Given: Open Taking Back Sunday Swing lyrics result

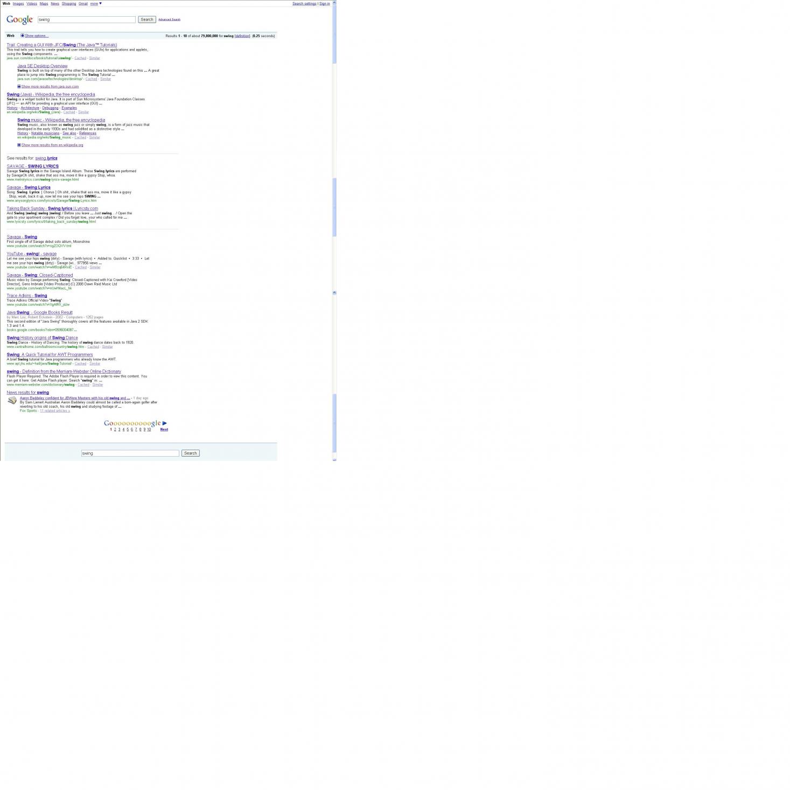Looking at the screenshot, I should click(x=53, y=208).
